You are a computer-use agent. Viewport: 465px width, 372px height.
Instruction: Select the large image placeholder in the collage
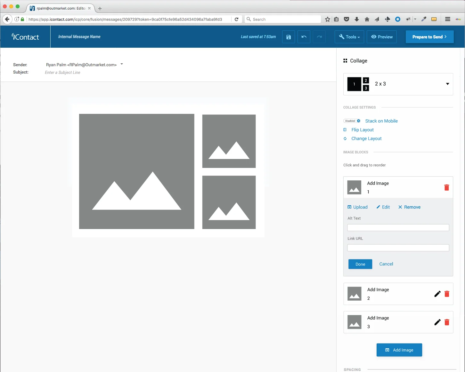(137, 171)
